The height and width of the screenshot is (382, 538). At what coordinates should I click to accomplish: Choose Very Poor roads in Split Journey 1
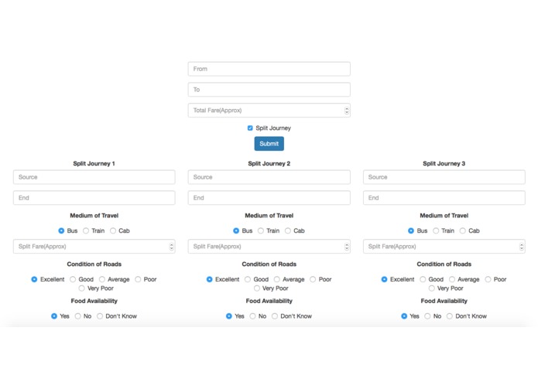point(81,288)
